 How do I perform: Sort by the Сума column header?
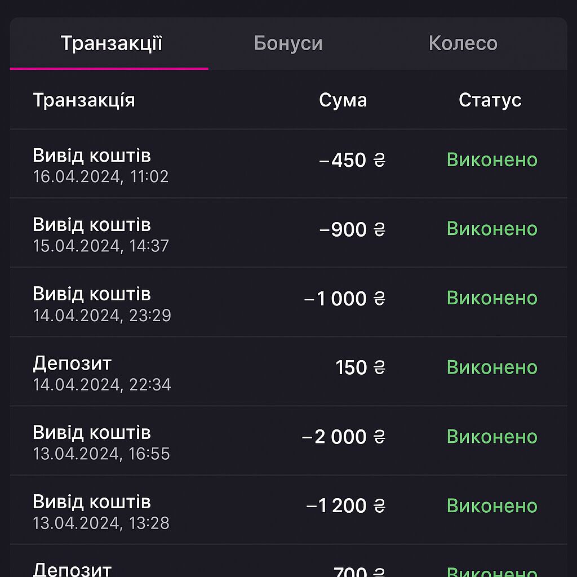point(343,100)
